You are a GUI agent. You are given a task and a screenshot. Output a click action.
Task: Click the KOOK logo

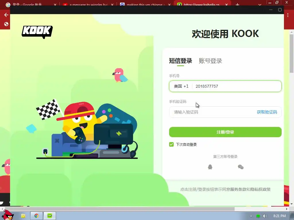[x=37, y=32]
